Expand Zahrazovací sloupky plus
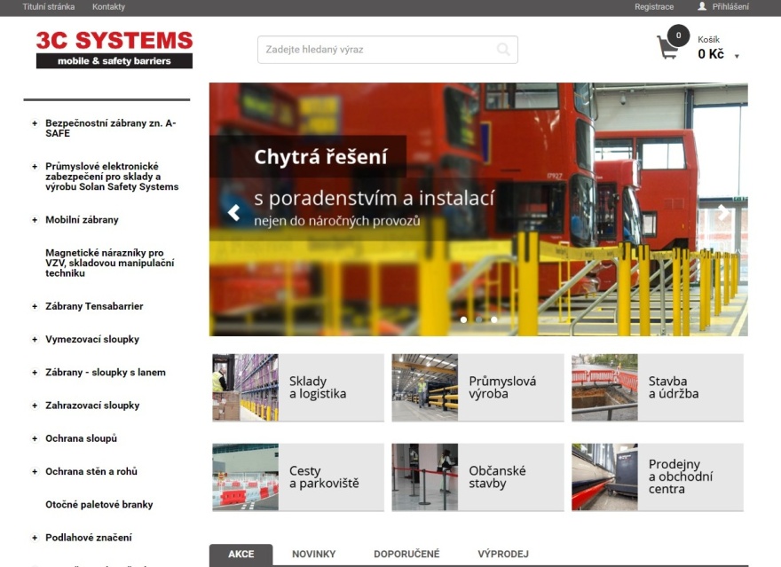 [35, 406]
